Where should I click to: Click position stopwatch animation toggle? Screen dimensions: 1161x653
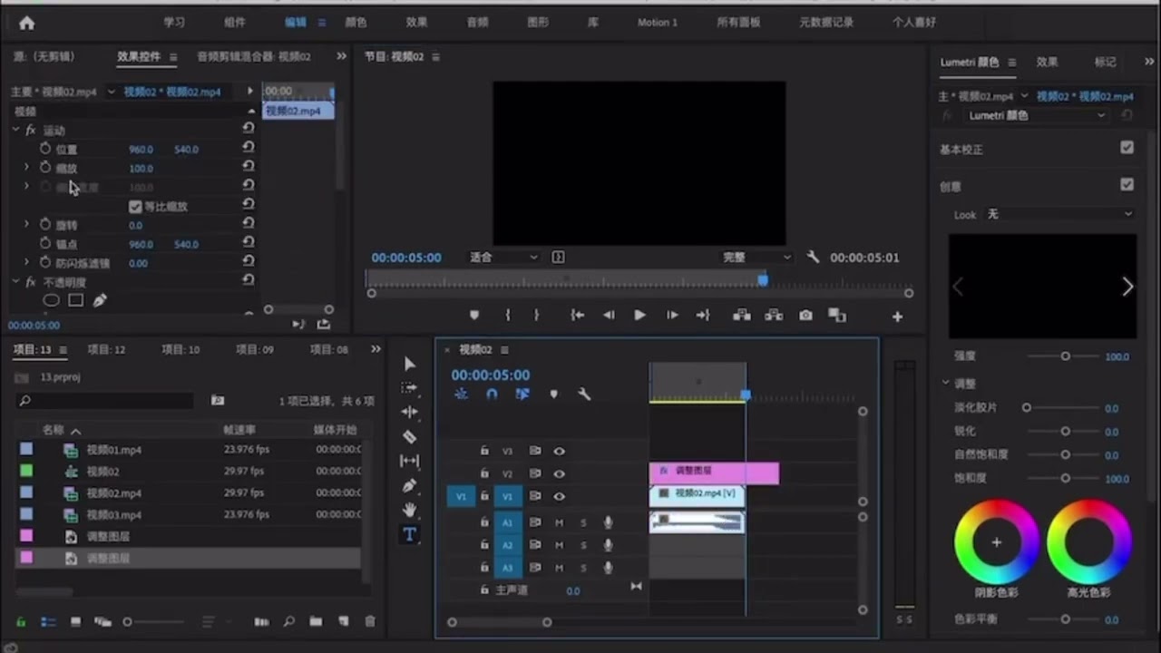click(x=45, y=148)
